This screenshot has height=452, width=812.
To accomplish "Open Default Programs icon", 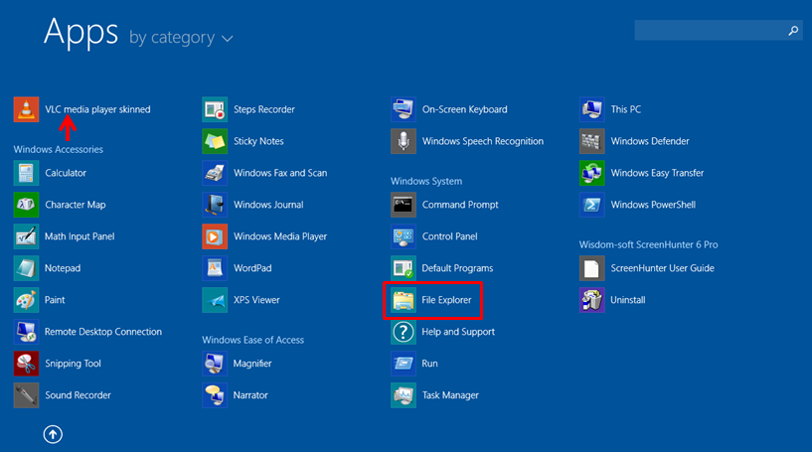I will click(x=403, y=268).
